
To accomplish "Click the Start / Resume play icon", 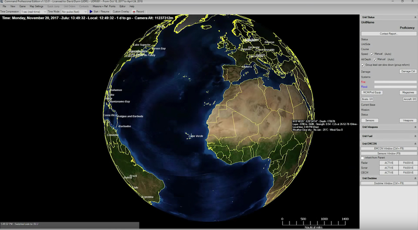I will click(x=91, y=11).
